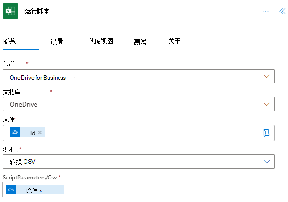Click the 转换 CSV script value
The image size is (288, 202).
22,162
